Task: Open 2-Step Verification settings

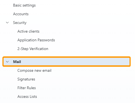Action: (33, 49)
